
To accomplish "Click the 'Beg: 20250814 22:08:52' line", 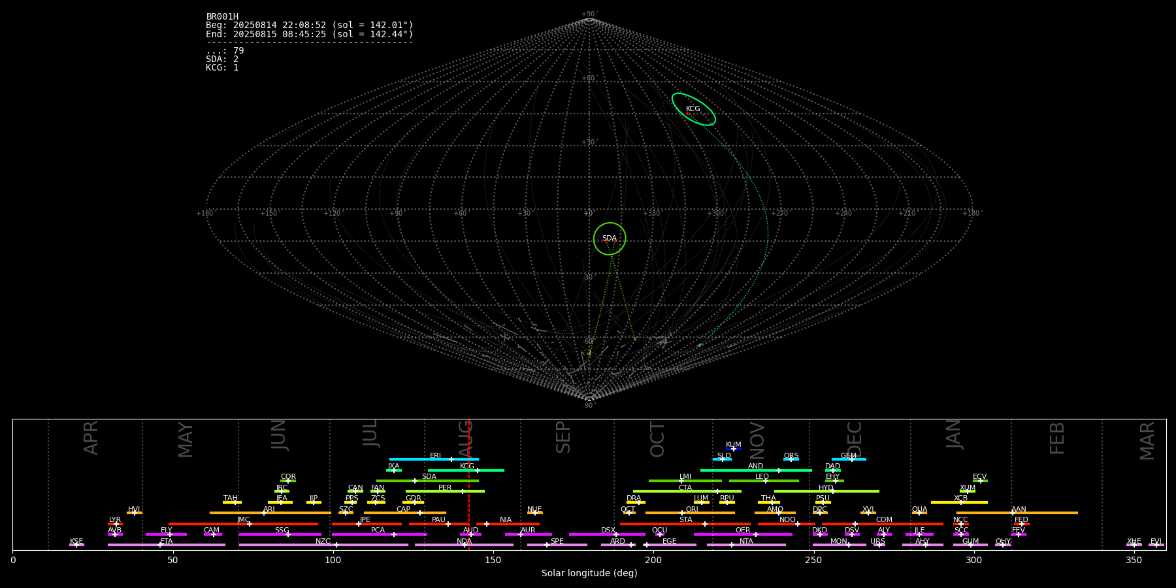I will click(310, 25).
